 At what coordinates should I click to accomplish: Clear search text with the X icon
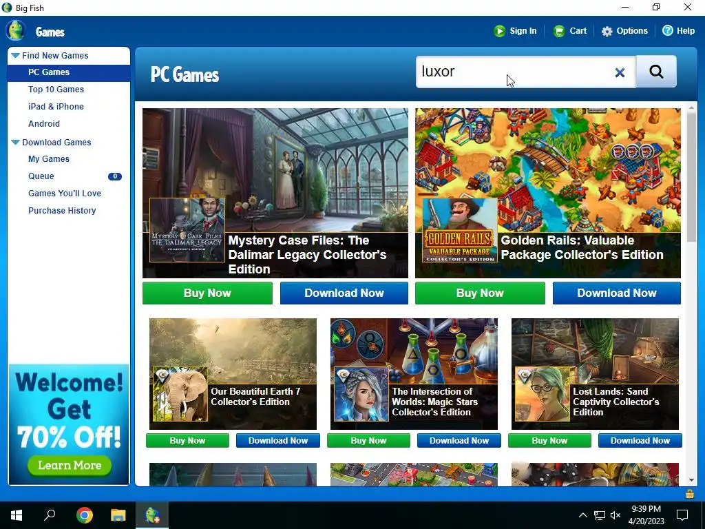coord(620,72)
